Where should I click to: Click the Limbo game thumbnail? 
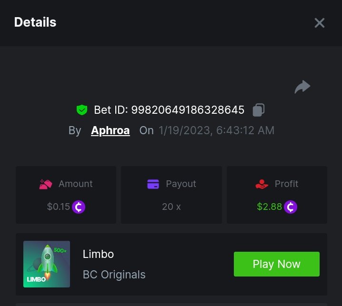click(47, 264)
